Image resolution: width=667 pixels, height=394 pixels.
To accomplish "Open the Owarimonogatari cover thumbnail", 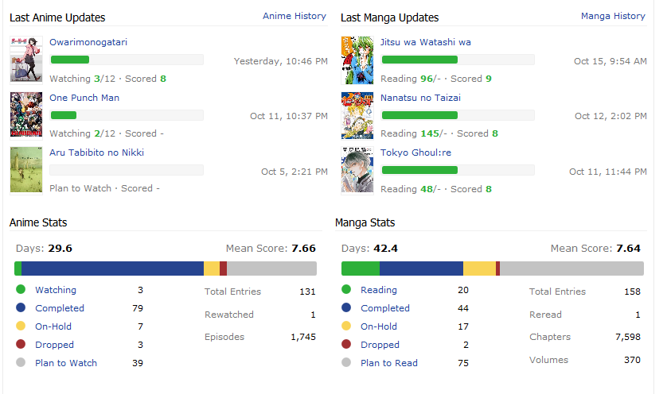I will tap(26, 60).
